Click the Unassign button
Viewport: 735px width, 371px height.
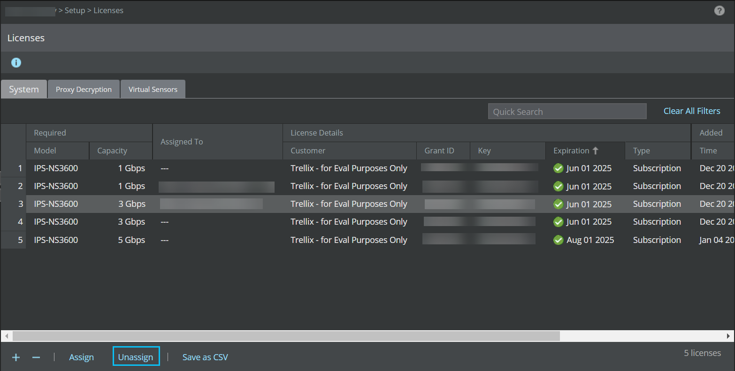tap(136, 356)
